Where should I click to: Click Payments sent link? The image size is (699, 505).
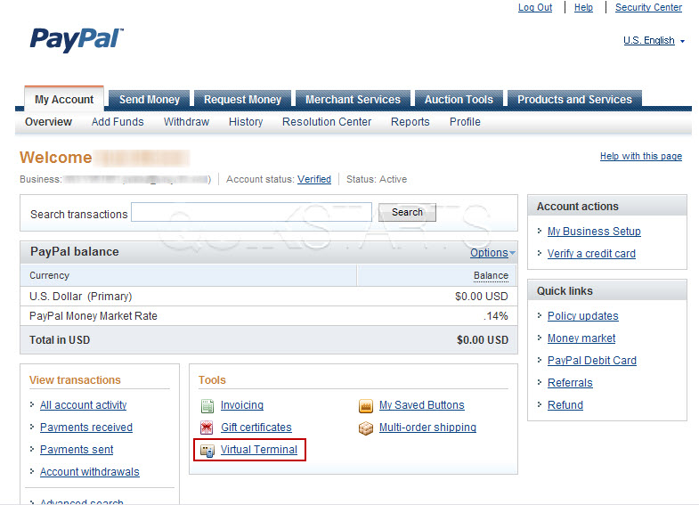tap(77, 450)
